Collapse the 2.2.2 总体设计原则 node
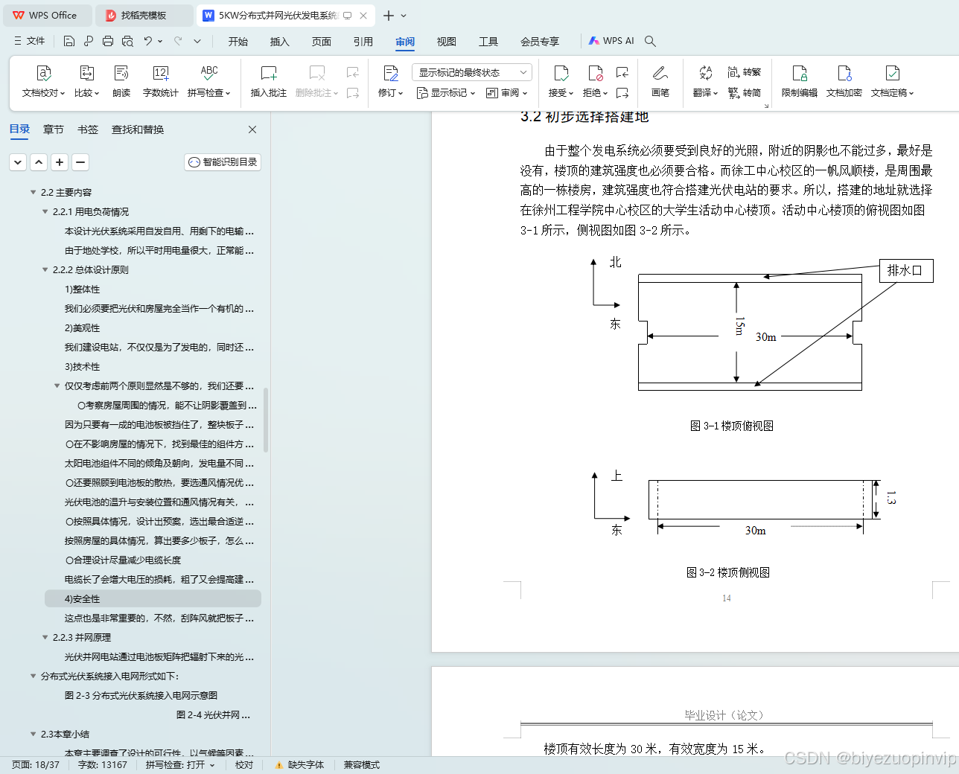Image resolution: width=959 pixels, height=774 pixels. [x=45, y=270]
